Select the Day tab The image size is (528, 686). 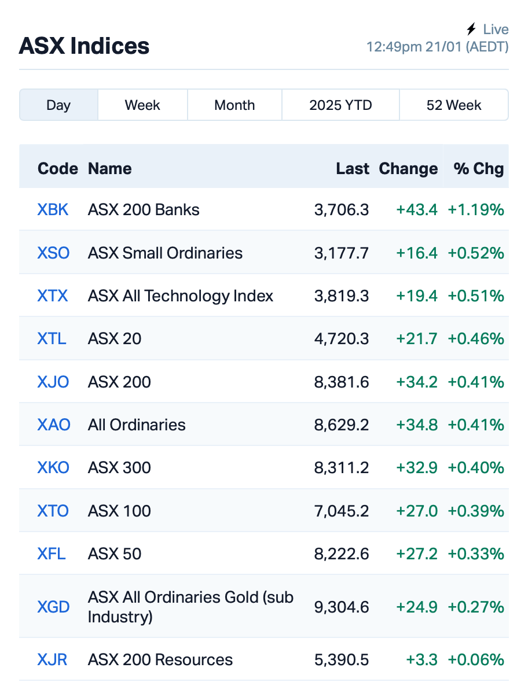coord(58,105)
